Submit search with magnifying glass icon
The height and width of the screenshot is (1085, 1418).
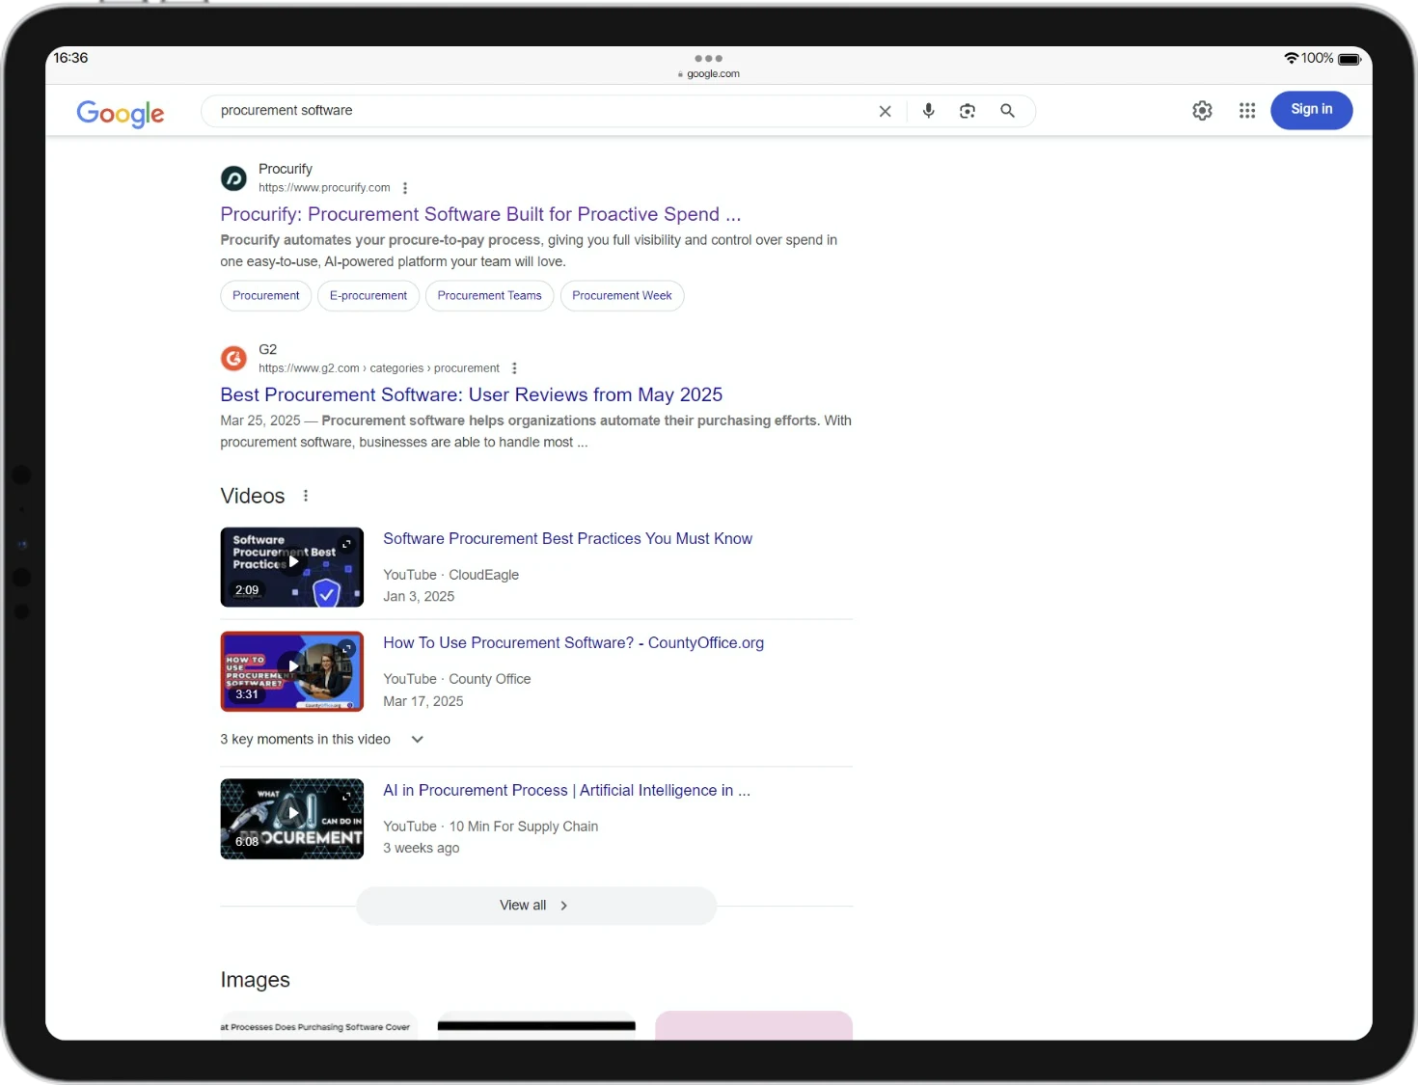1007,111
